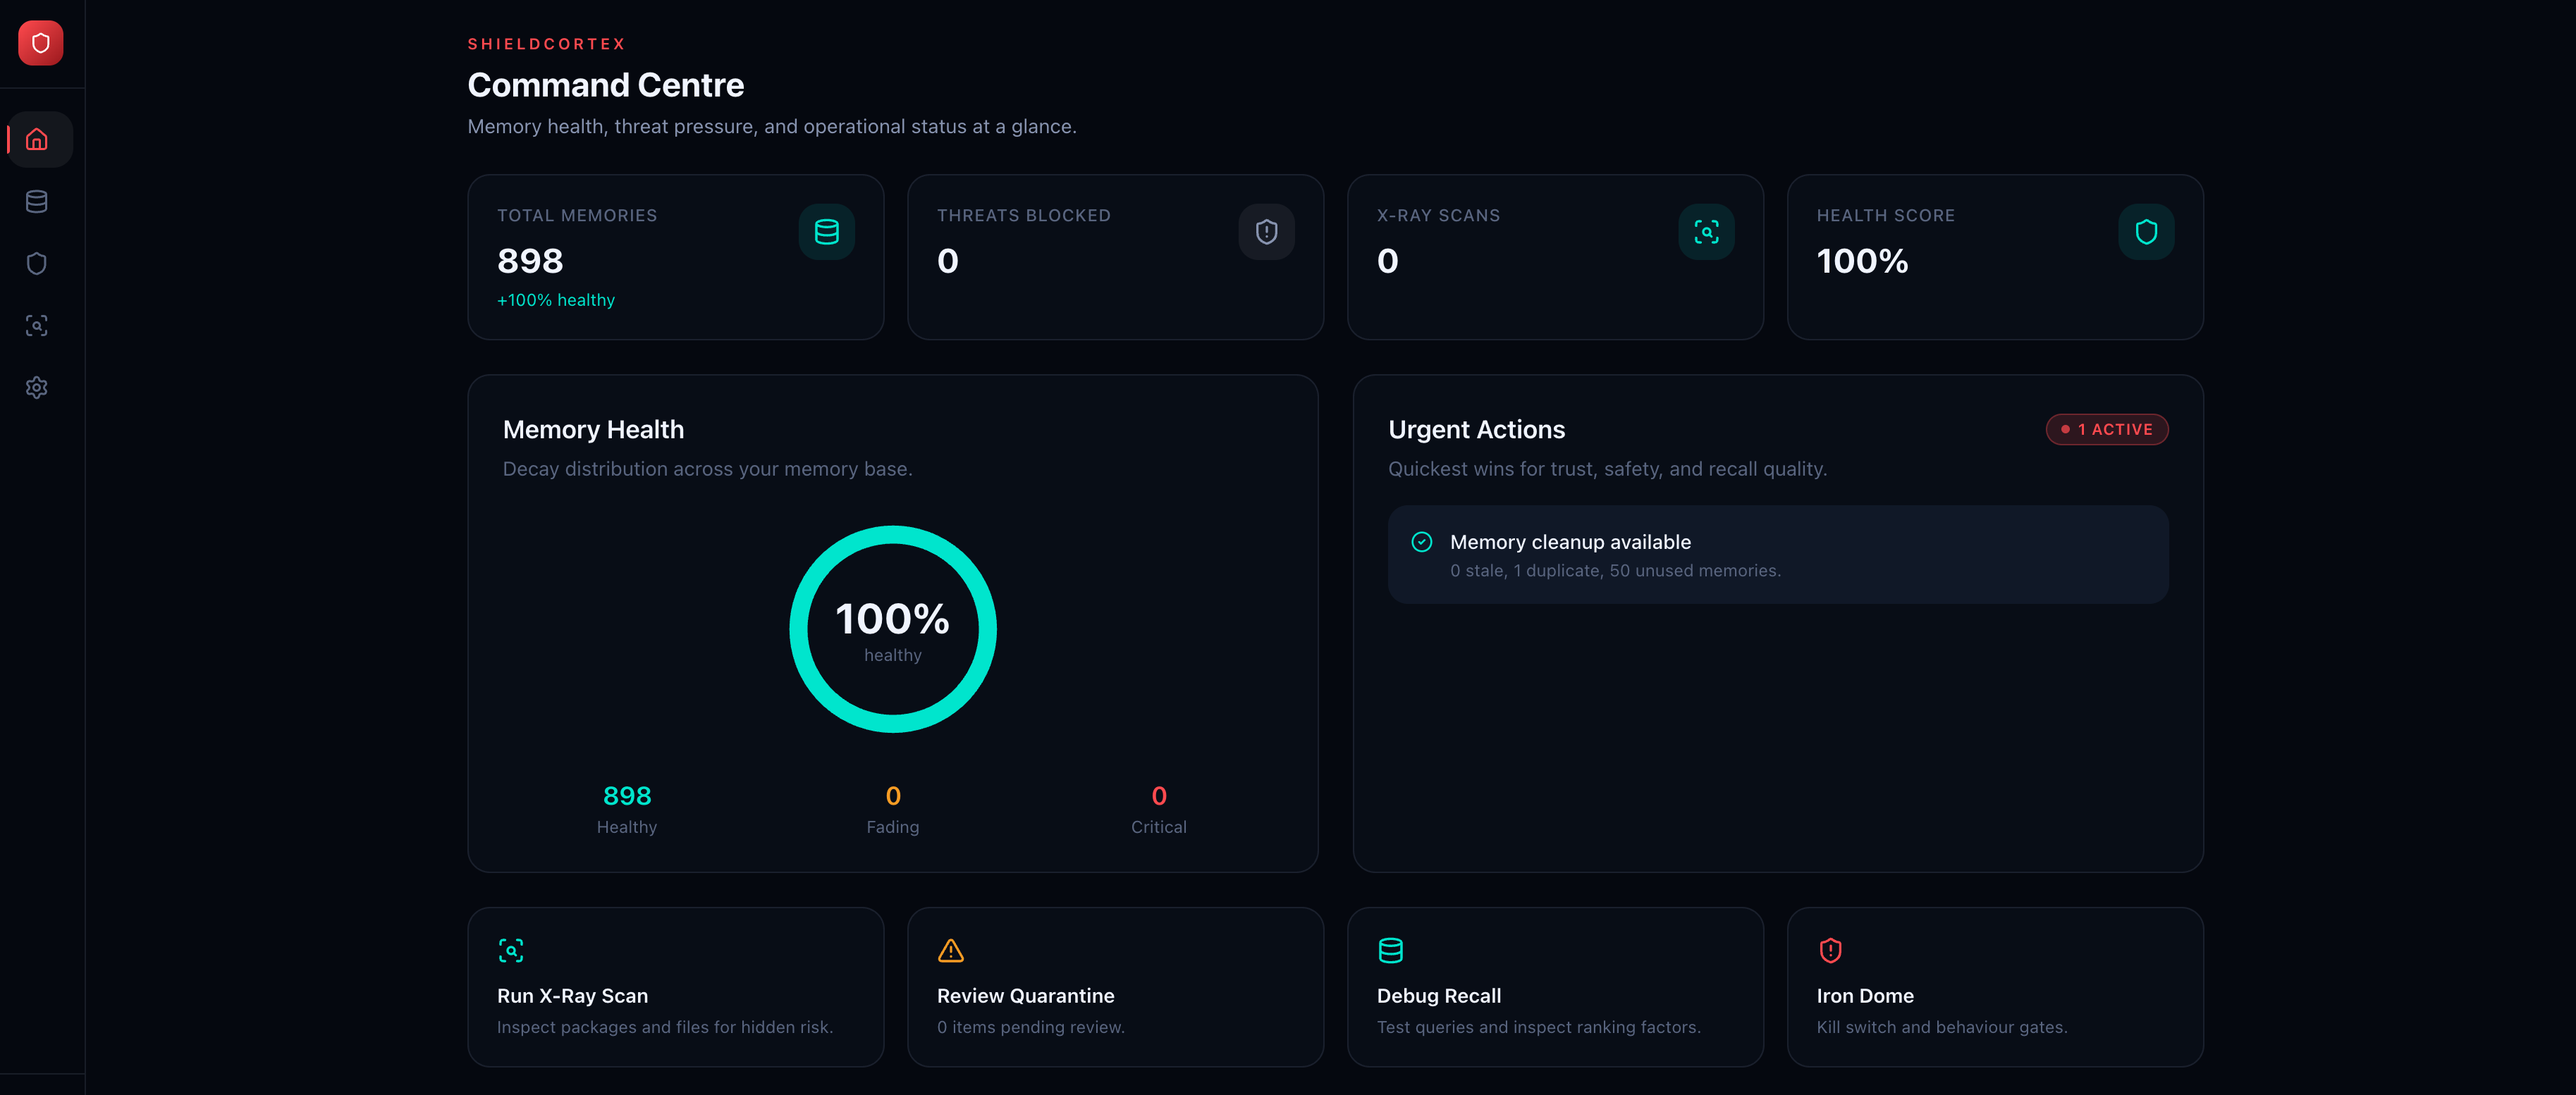Screen dimensions: 2576x1095
Task: Click the 1 ACTIVE badge
Action: click(2107, 430)
